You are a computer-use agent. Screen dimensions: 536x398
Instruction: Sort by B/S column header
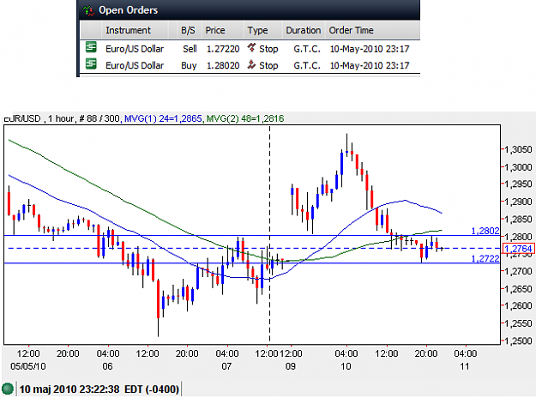188,30
